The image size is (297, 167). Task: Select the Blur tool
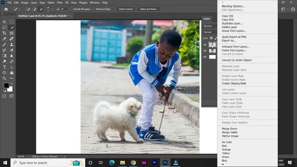(12, 56)
